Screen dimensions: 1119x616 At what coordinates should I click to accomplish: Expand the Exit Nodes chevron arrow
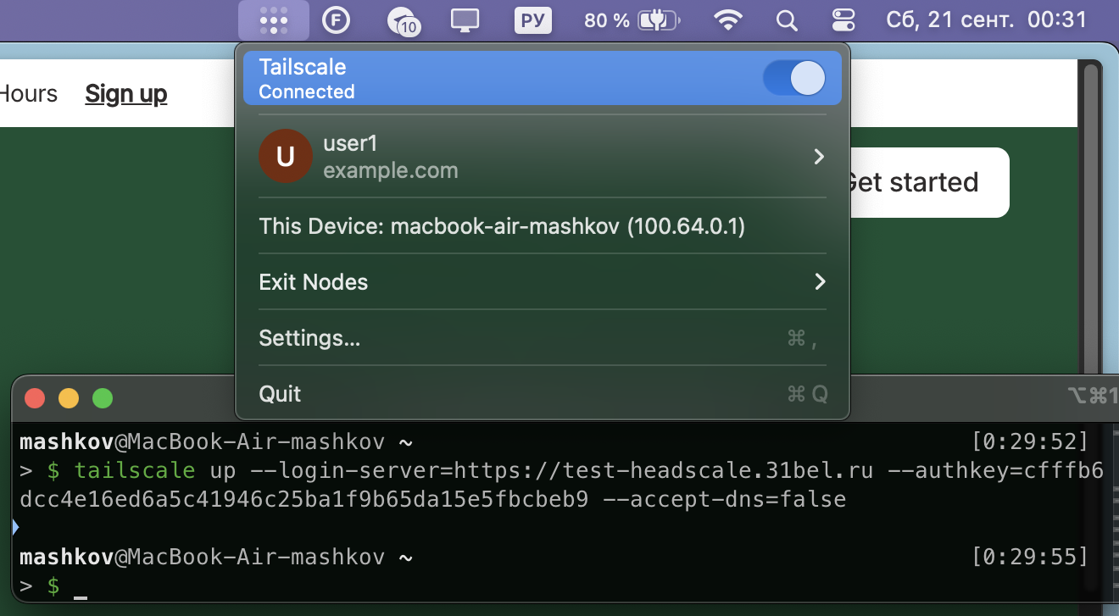pyautogui.click(x=820, y=281)
